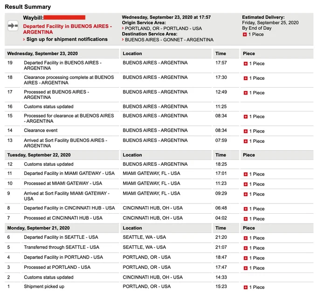Click plus icon for Departed Facility in SEATTLE row

pyautogui.click(x=245, y=238)
